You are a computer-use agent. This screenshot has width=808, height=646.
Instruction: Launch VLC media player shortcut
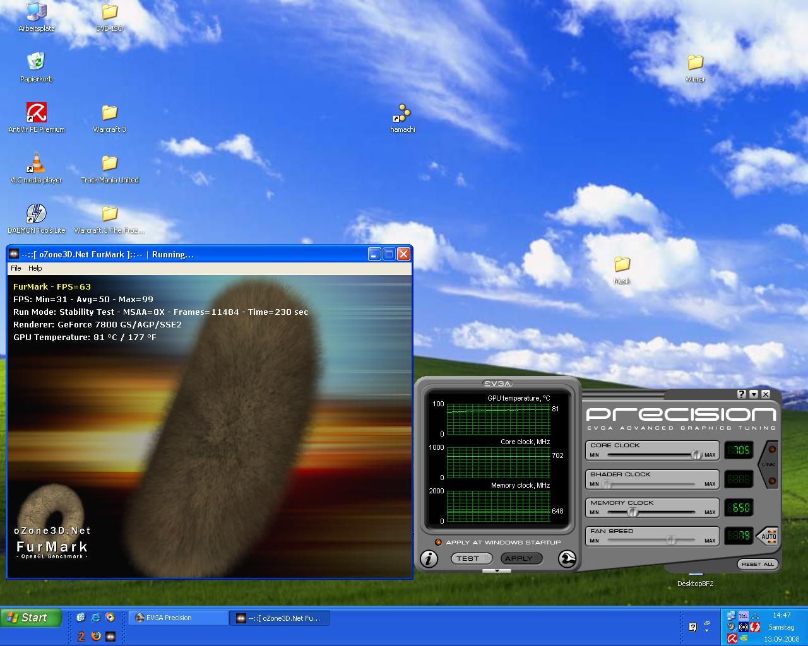click(x=36, y=168)
